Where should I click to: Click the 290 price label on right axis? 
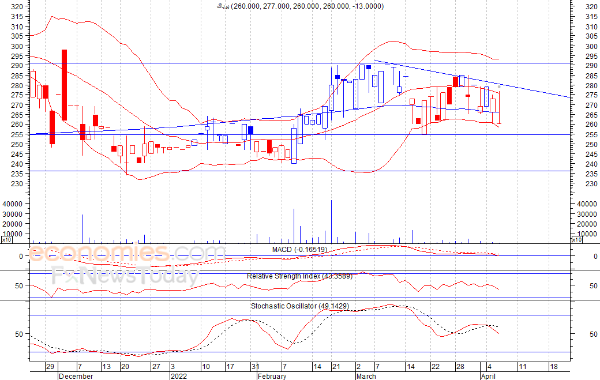(591, 65)
